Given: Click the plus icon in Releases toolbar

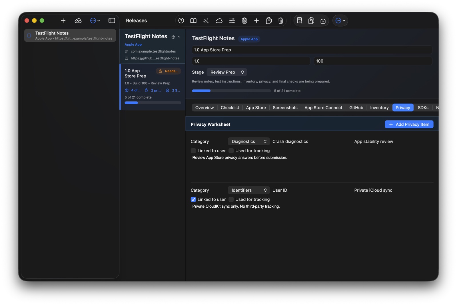Looking at the screenshot, I should click(x=256, y=21).
